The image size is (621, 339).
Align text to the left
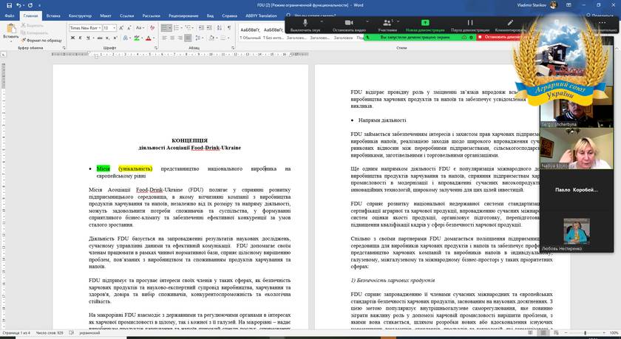tap(165, 38)
